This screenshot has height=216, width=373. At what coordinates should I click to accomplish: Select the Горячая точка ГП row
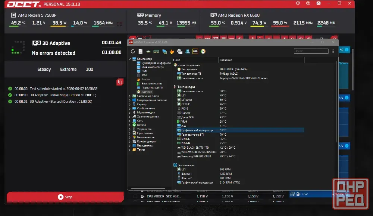pyautogui.click(x=240, y=135)
